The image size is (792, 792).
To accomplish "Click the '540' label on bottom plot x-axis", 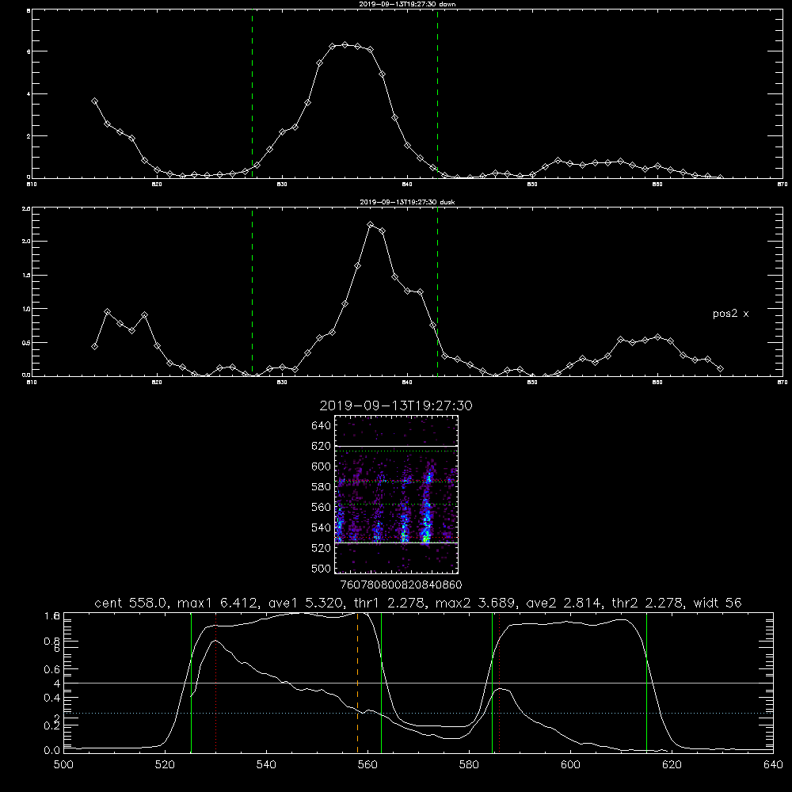I will click(266, 765).
